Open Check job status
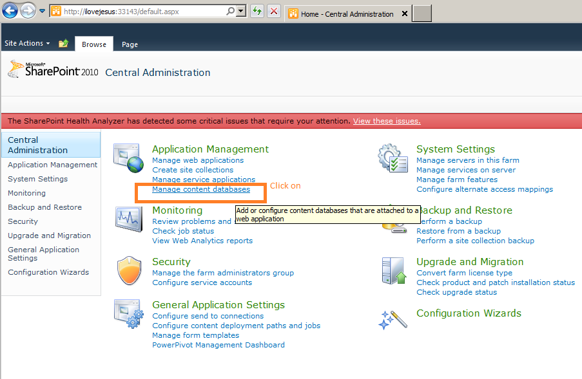The height and width of the screenshot is (379, 582). pos(183,231)
